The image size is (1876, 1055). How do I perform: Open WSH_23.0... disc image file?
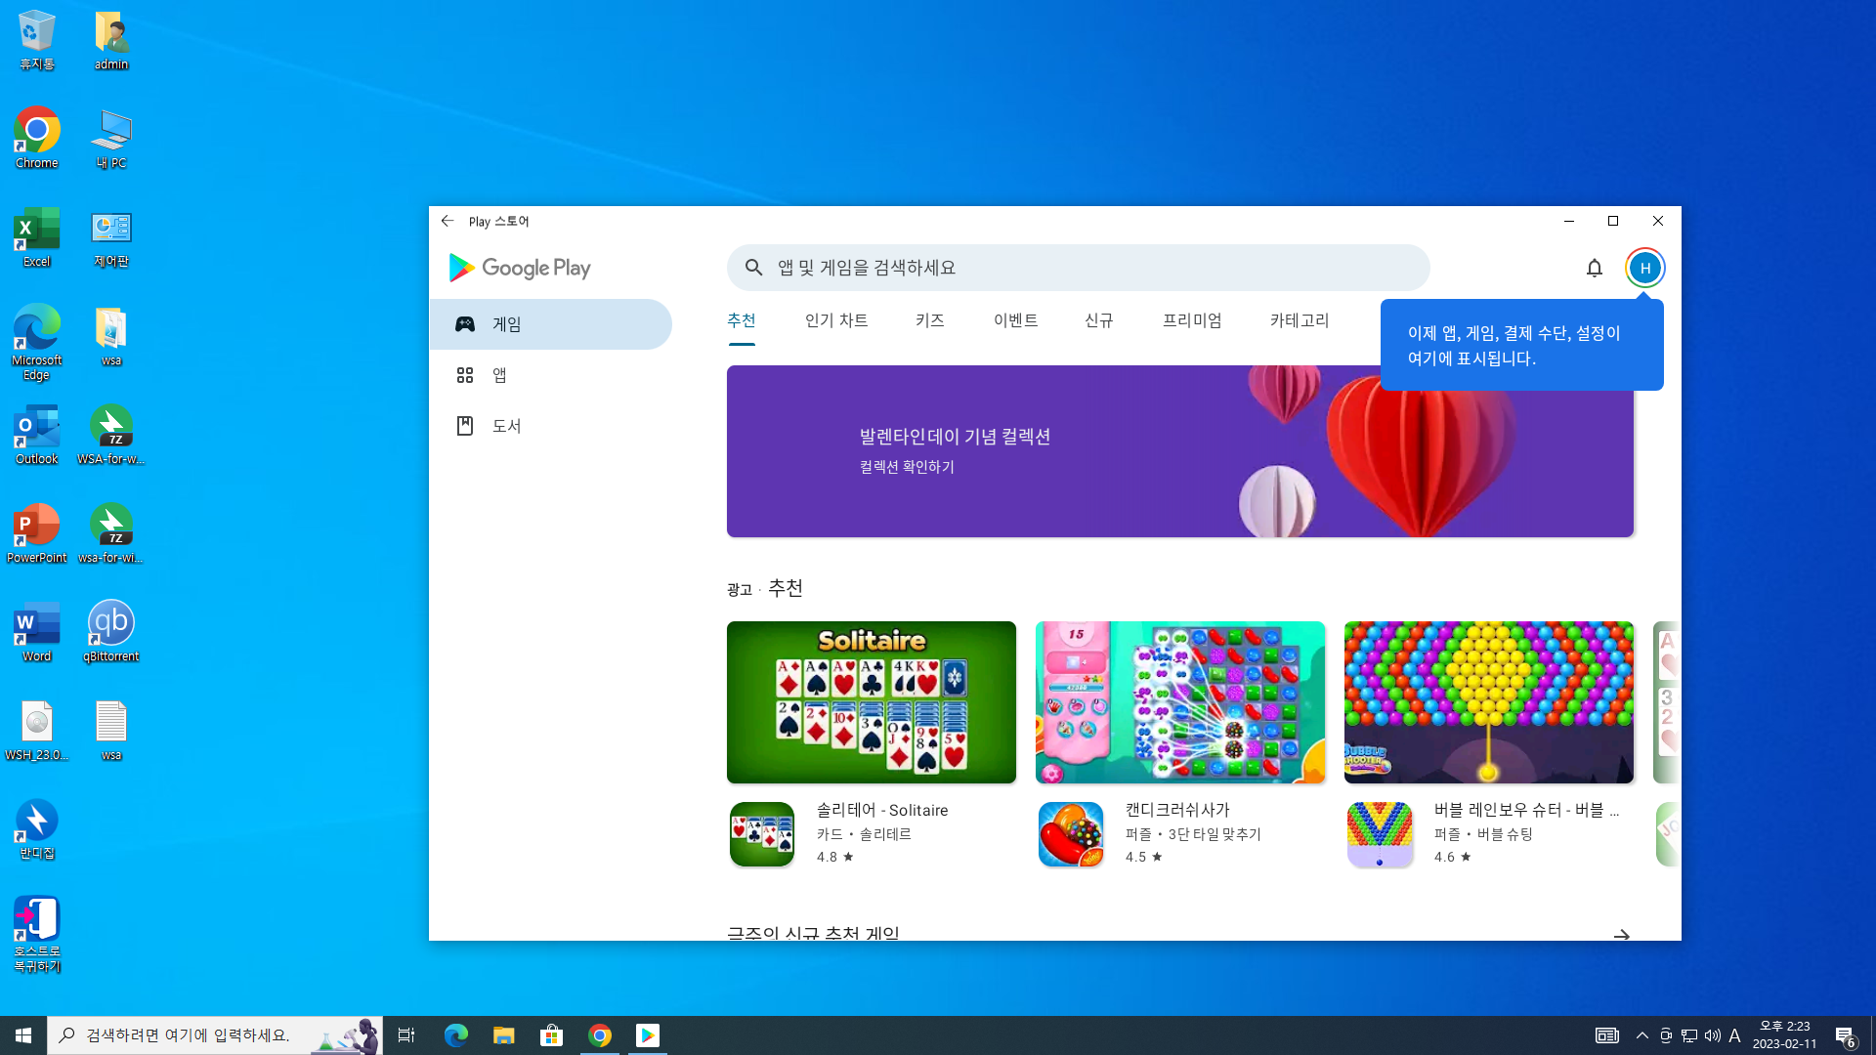(36, 731)
